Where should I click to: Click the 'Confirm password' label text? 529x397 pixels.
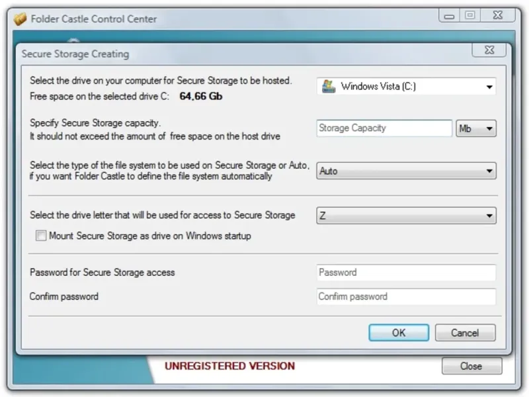point(64,296)
